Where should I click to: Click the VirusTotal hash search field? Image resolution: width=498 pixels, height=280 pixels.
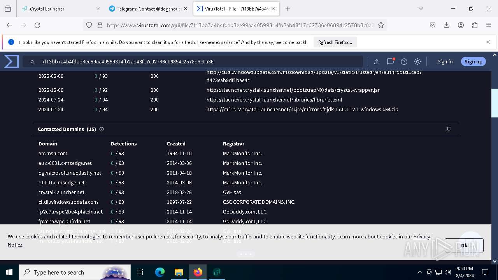pyautogui.click(x=193, y=61)
